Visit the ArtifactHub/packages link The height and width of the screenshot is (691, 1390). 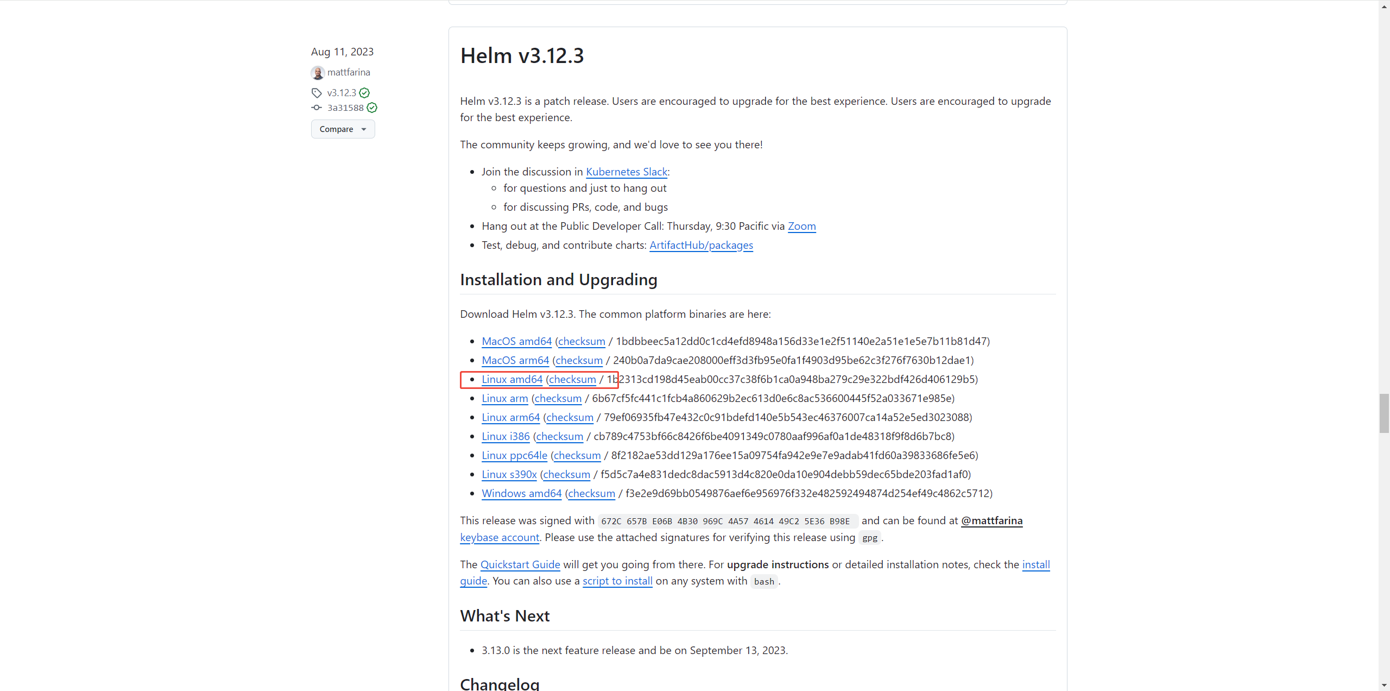pyautogui.click(x=700, y=245)
